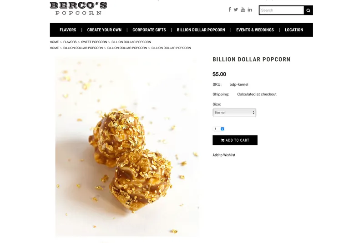Screen dimensions: 364x243
Task: Click Sweet Popcorn breadcrumb link
Action: [94, 42]
